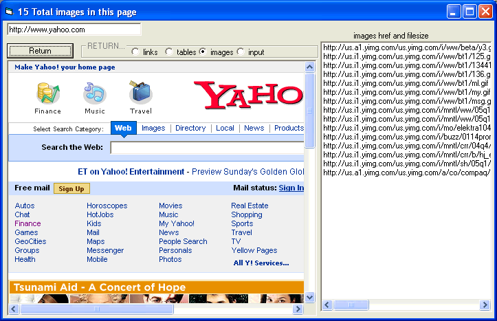The width and height of the screenshot is (497, 321).
Task: Select the input radio button
Action: click(241, 52)
